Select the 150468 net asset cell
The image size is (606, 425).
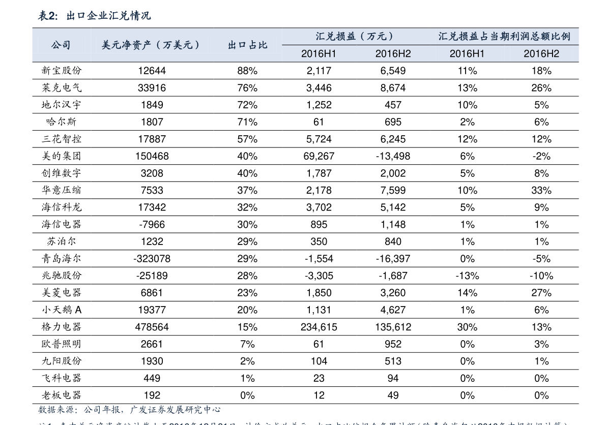pyautogui.click(x=152, y=156)
